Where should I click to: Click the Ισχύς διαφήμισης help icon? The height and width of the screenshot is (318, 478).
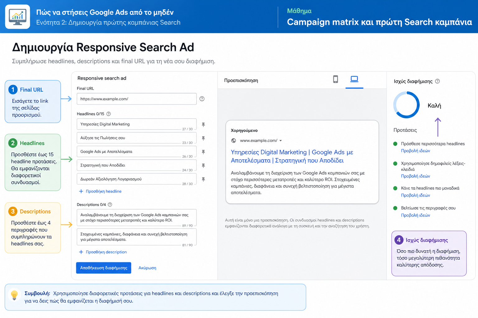click(x=437, y=81)
